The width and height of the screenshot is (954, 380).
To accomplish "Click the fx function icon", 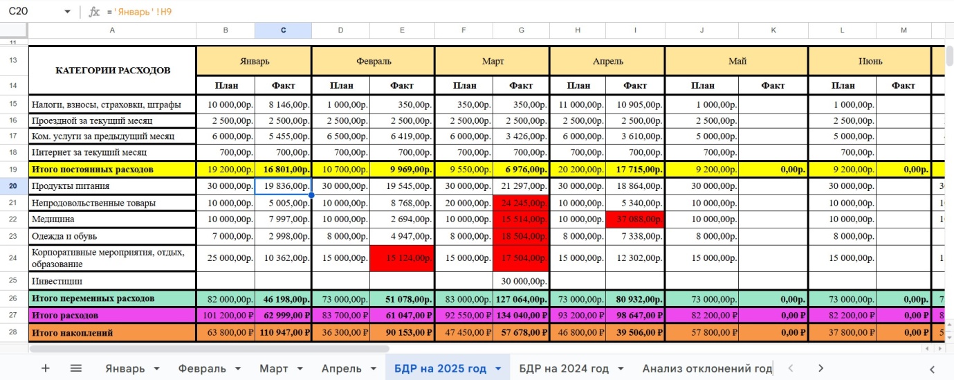I will tap(95, 12).
